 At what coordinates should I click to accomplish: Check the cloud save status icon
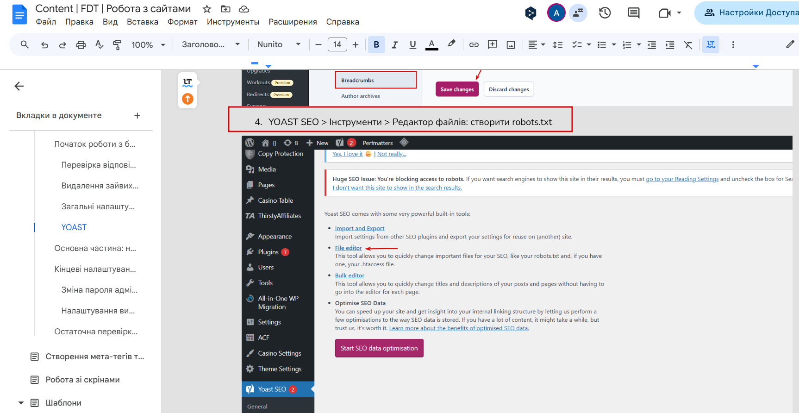tap(244, 9)
